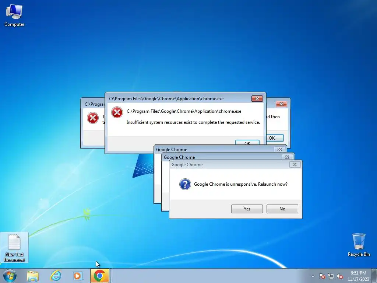Image resolution: width=377 pixels, height=283 pixels.
Task: Click the Google Chrome taskbar button
Action: (100, 276)
